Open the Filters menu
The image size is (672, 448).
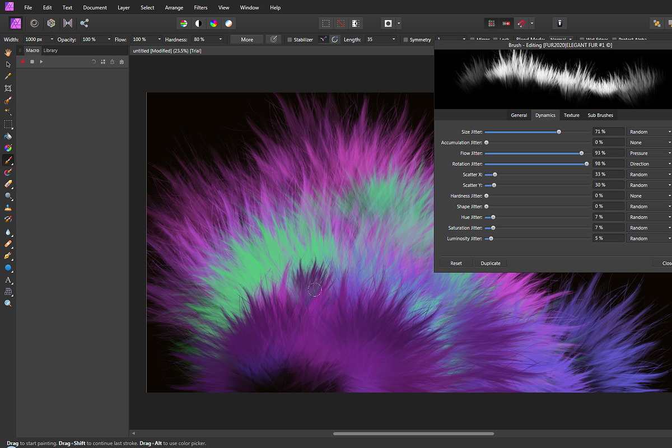tap(200, 7)
